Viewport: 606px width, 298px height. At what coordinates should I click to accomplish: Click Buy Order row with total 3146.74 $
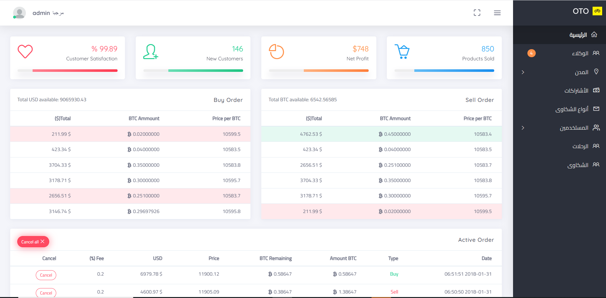(130, 211)
